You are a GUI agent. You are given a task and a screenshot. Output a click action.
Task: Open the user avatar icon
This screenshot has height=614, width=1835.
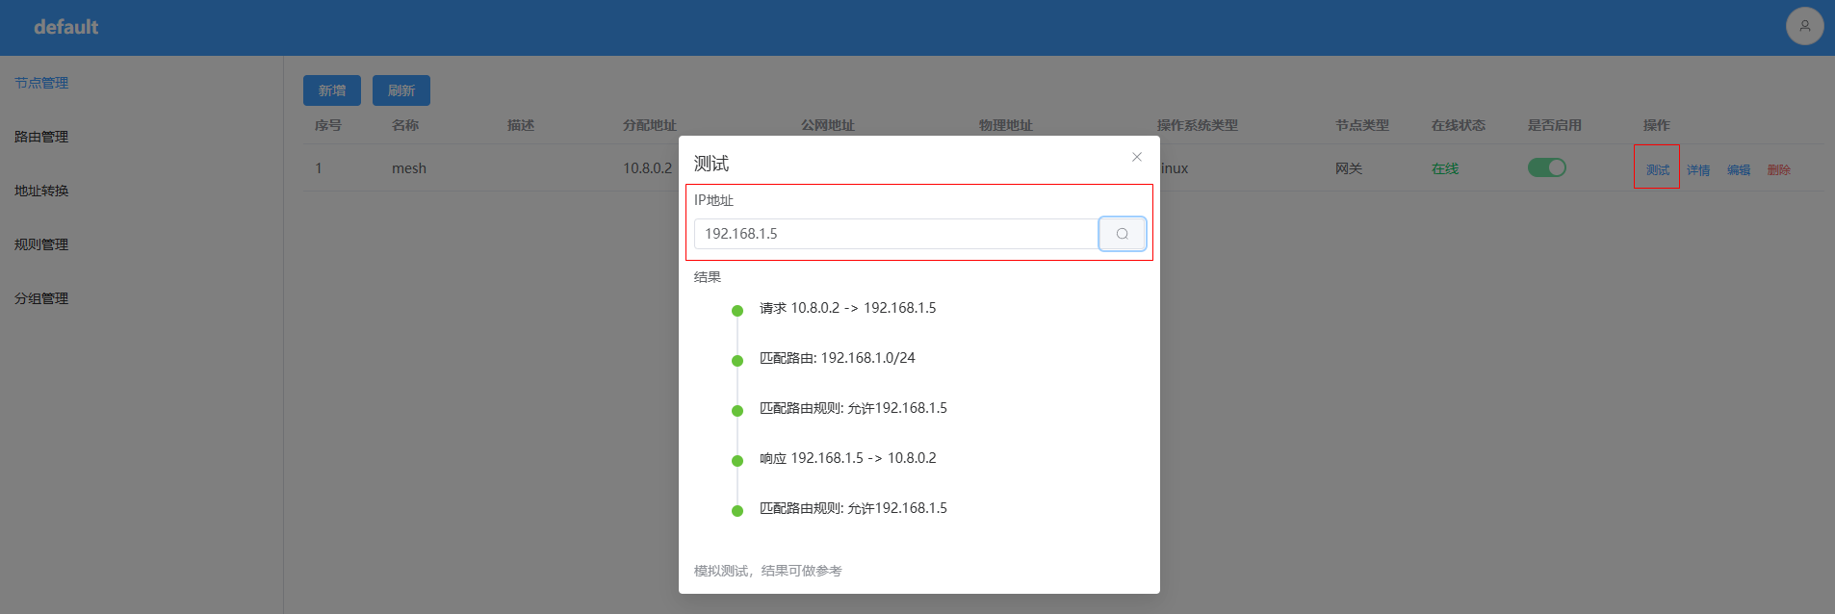tap(1804, 26)
